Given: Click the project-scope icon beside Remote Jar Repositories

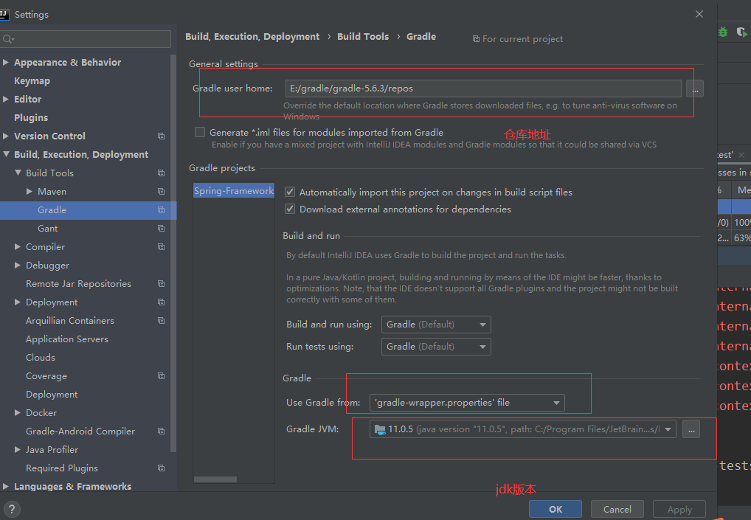Looking at the screenshot, I should 162,283.
